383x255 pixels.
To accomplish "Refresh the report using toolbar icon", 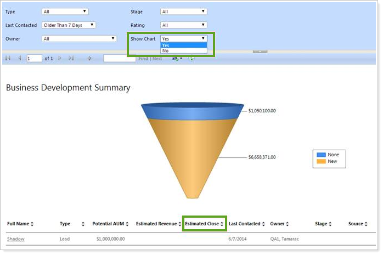I will 191,58.
